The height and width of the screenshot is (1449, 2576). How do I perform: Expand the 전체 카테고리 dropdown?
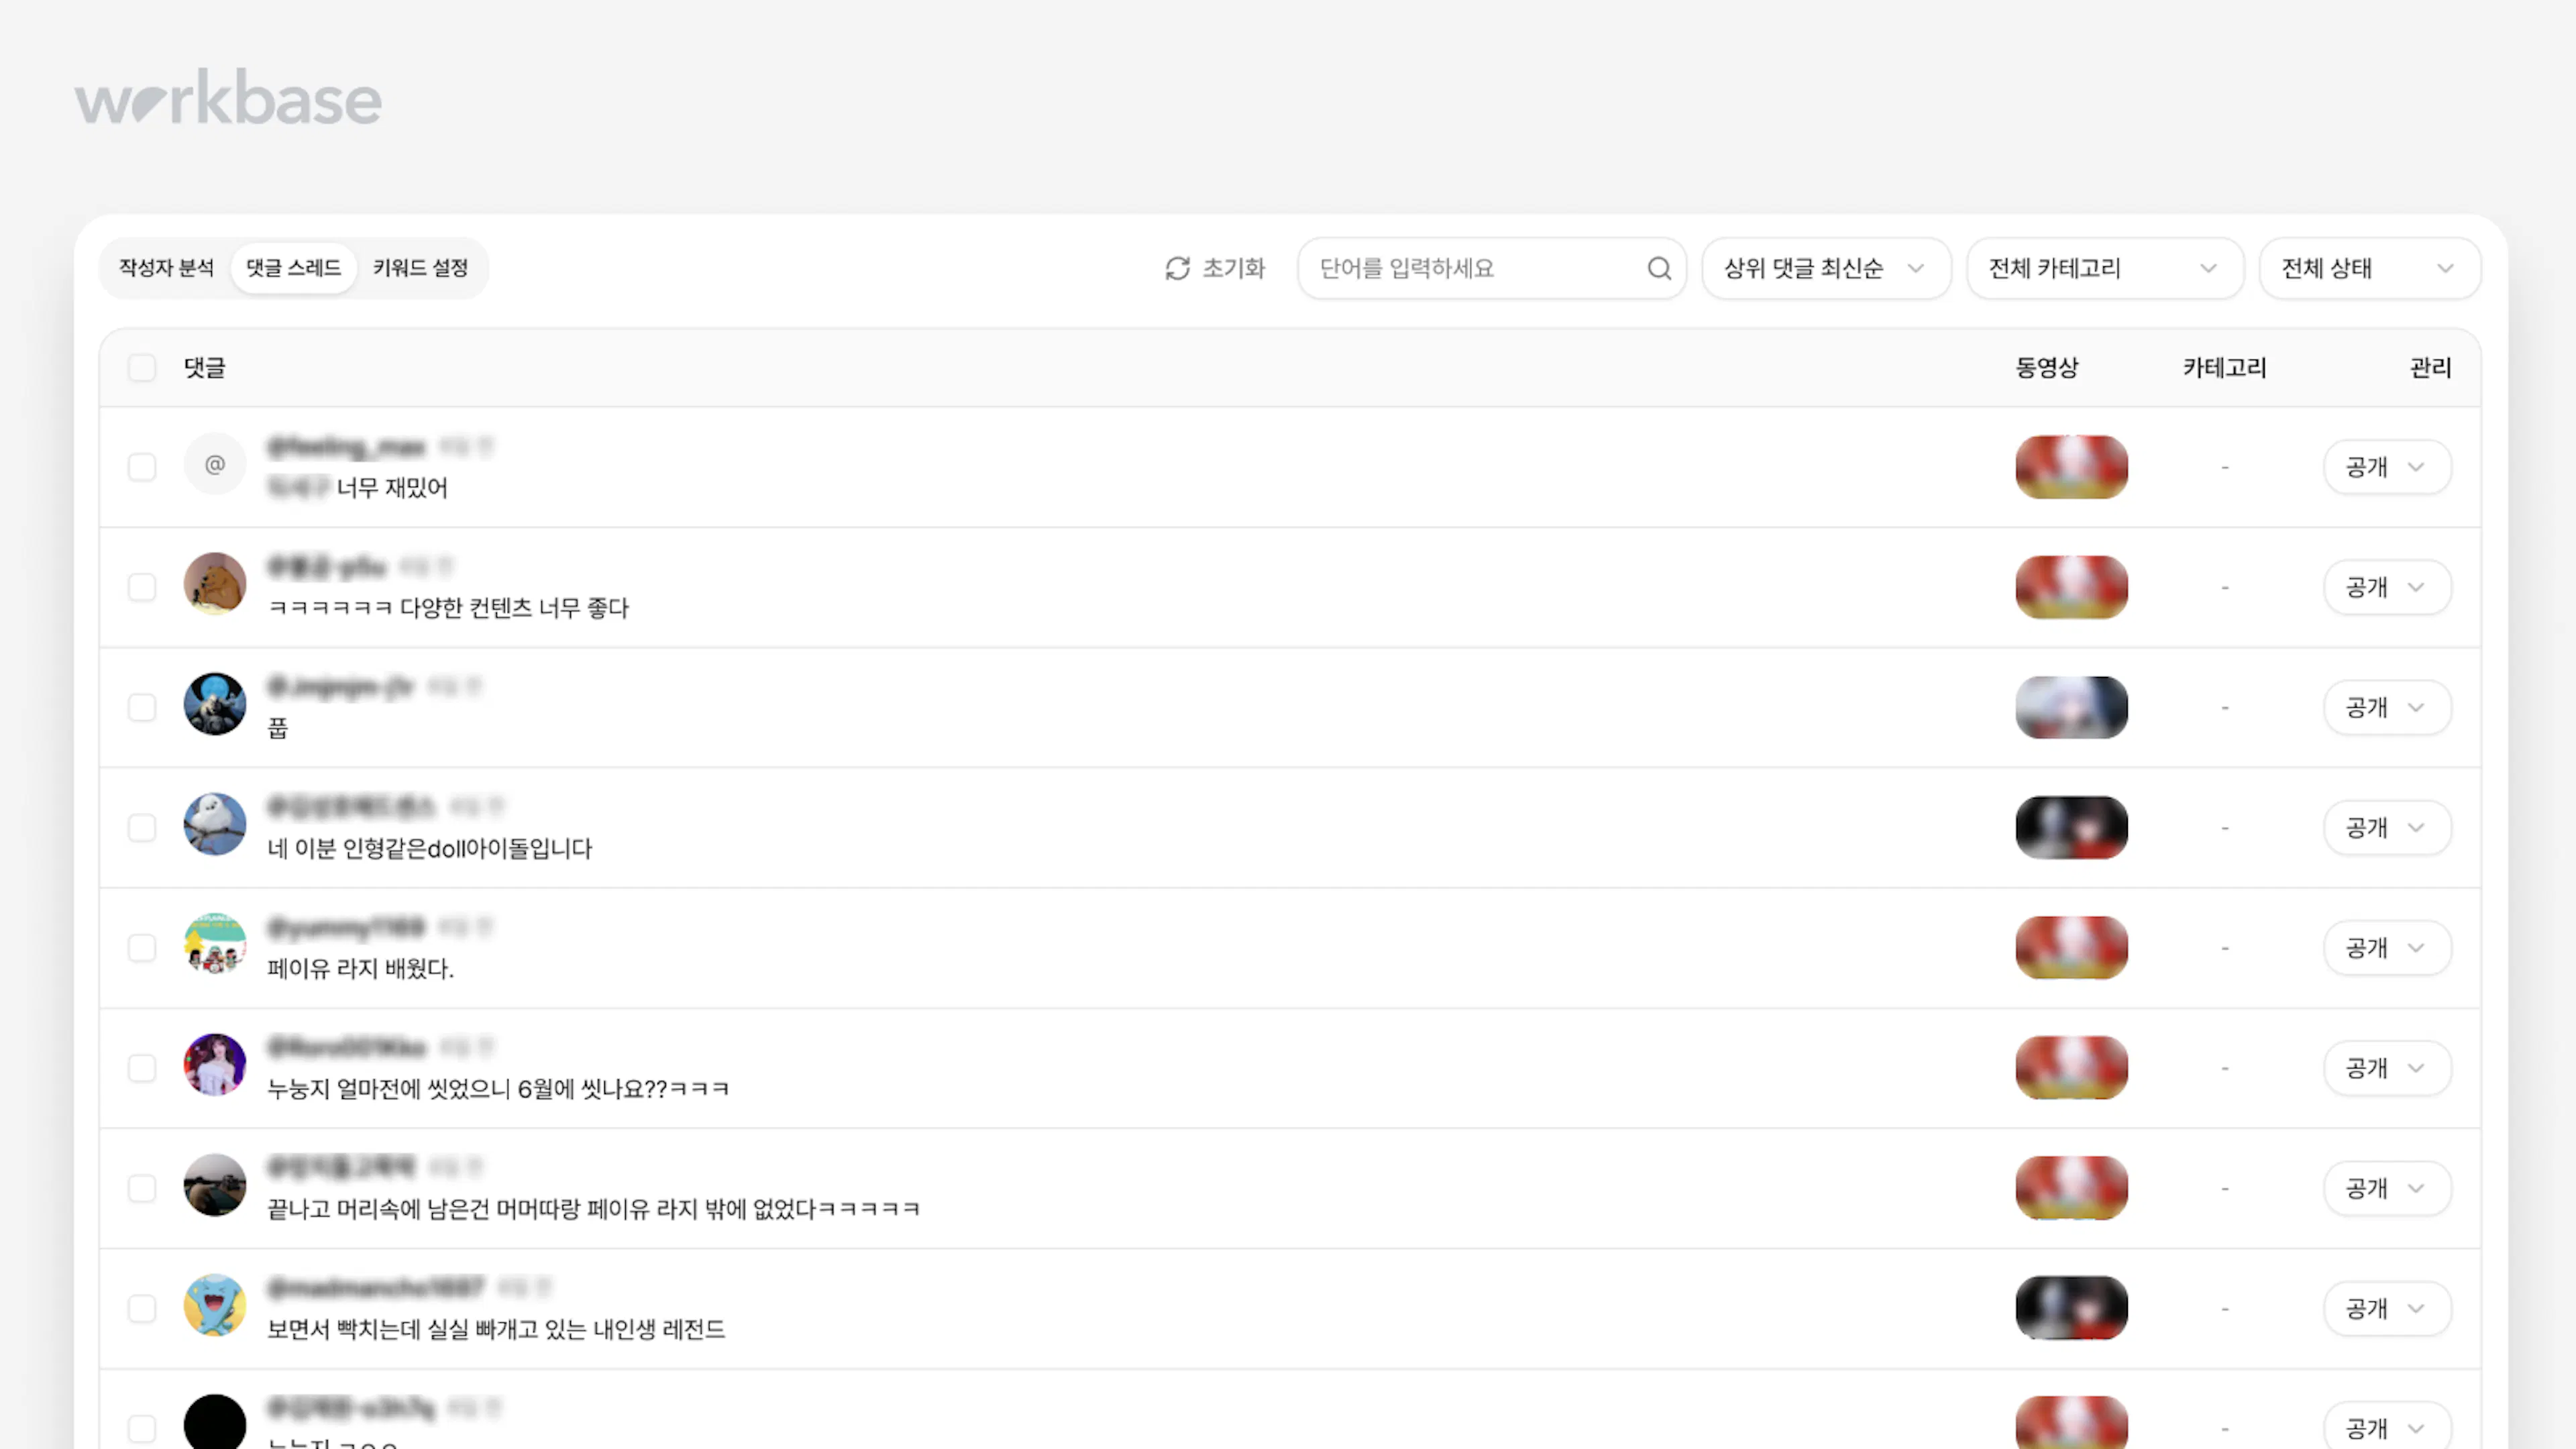2104,268
